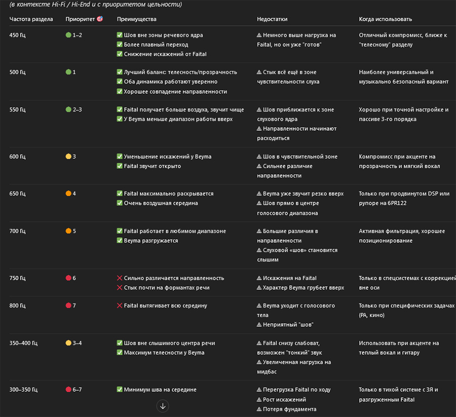The height and width of the screenshot is (417, 456).
Task: Click the red priority dot in the 750 Гц row
Action: [68, 278]
